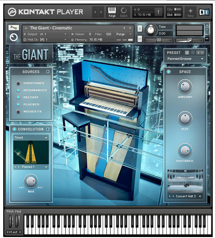
Task: Disable the Resonances source
Action: (x=18, y=90)
